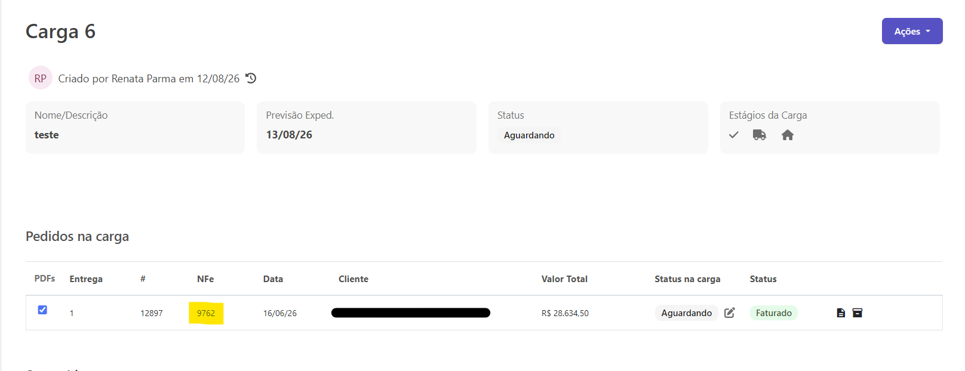The width and height of the screenshot is (965, 371).
Task: Click the Aguardando status na carga badge
Action: [x=687, y=313]
